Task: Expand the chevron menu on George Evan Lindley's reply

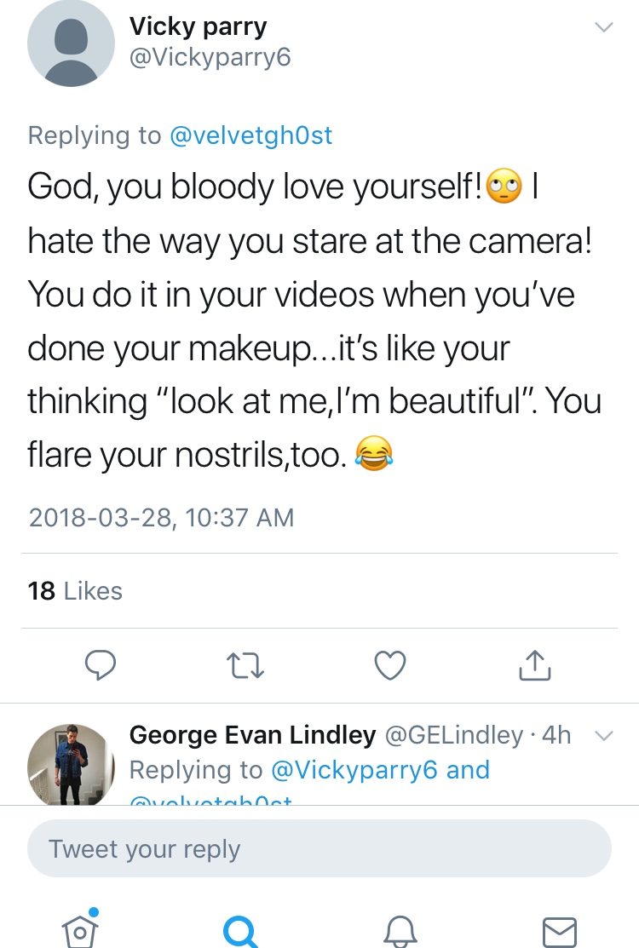Action: pos(603,736)
